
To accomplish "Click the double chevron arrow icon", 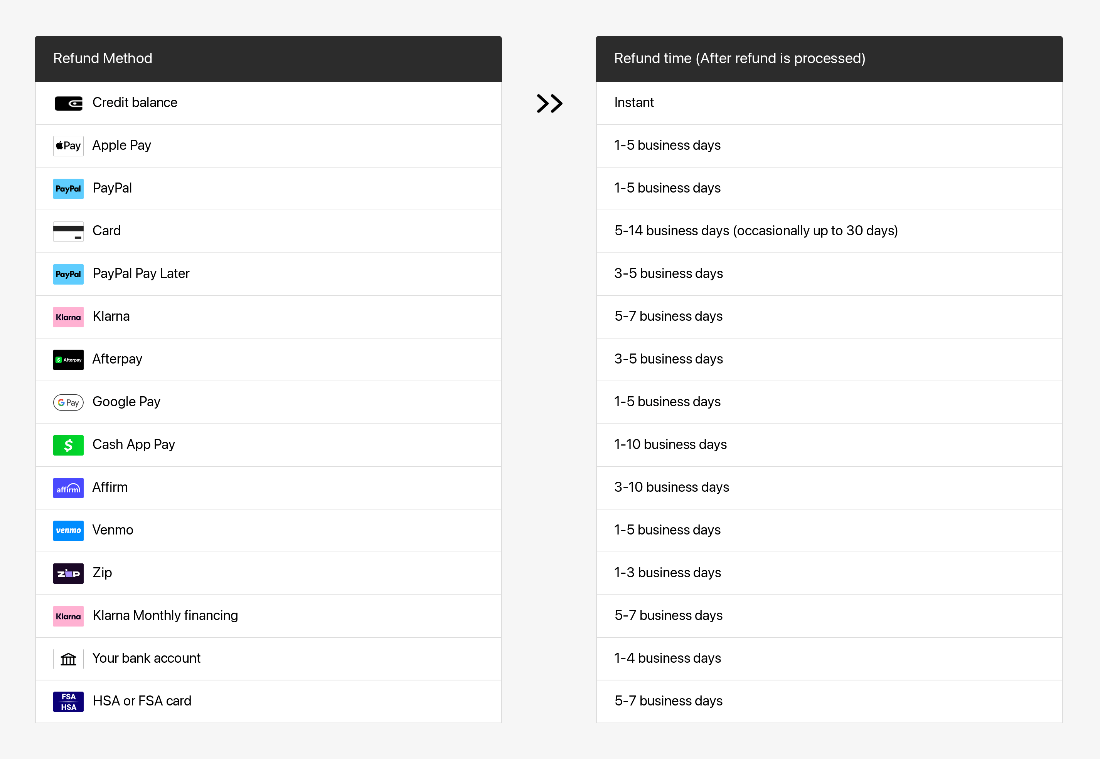I will [x=549, y=103].
